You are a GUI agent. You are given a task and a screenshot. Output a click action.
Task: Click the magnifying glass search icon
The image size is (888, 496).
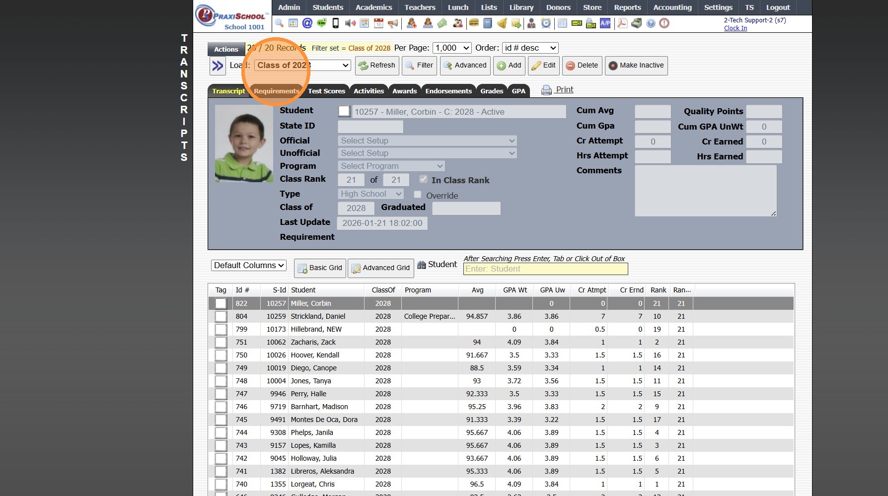click(x=279, y=23)
